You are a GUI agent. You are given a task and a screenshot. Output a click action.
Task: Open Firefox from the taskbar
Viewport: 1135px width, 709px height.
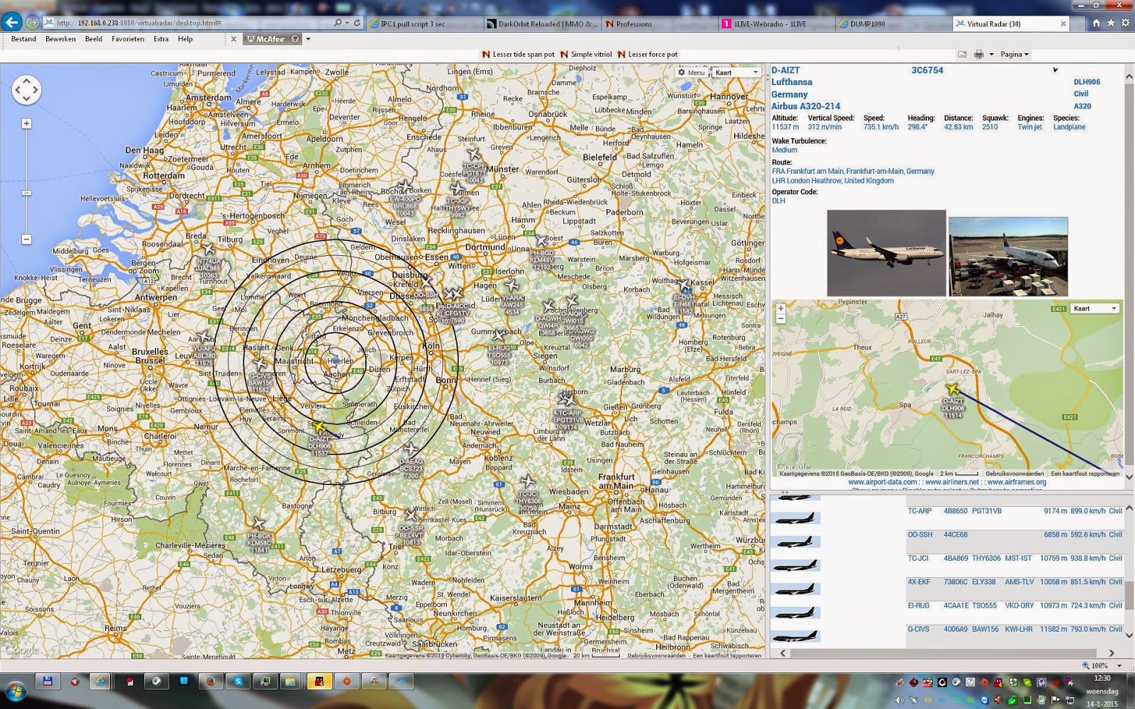211,681
